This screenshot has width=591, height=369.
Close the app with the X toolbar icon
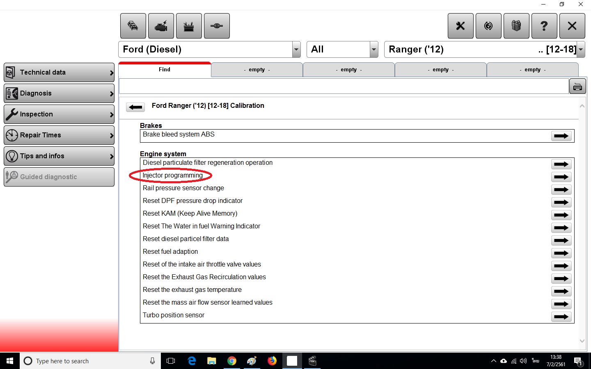pyautogui.click(x=572, y=26)
